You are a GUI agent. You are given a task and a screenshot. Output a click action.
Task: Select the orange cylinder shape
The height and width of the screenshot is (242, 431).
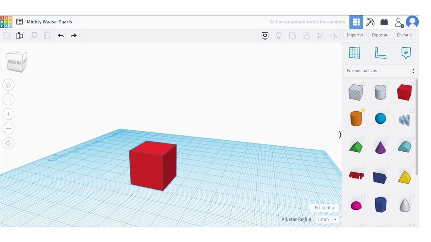pos(356,119)
